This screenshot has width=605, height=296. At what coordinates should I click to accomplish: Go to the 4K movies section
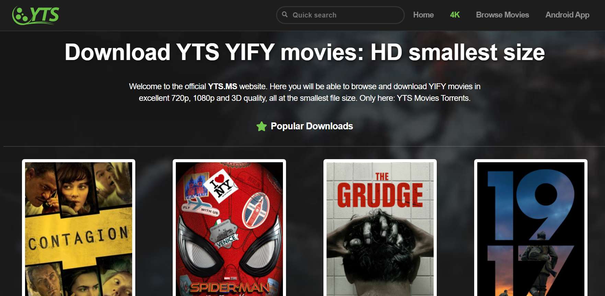455,15
